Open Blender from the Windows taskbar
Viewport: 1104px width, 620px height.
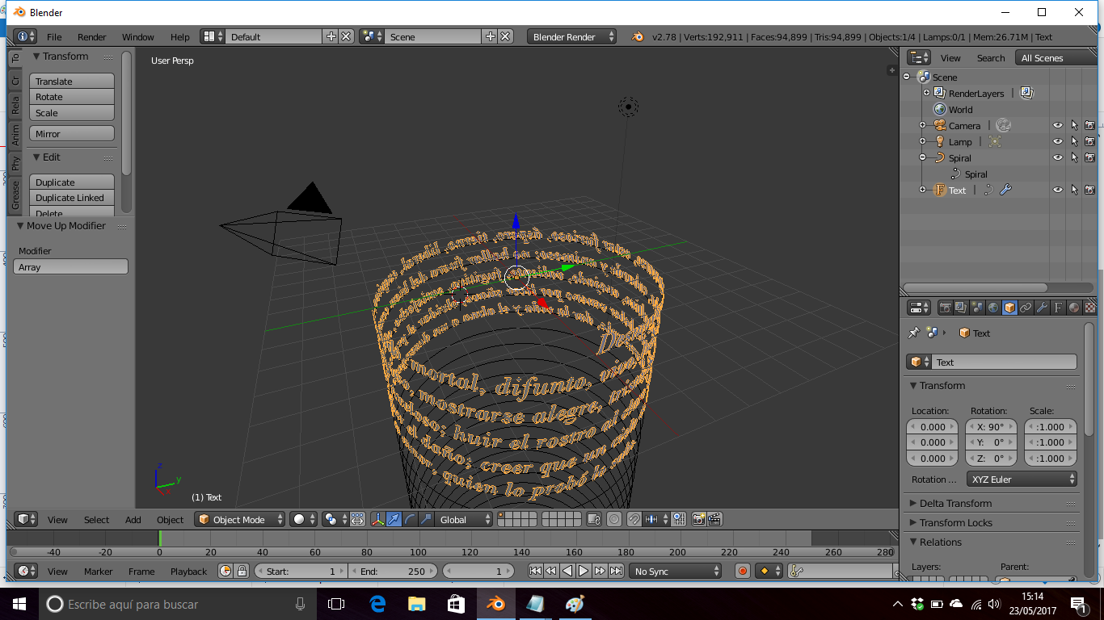click(495, 603)
